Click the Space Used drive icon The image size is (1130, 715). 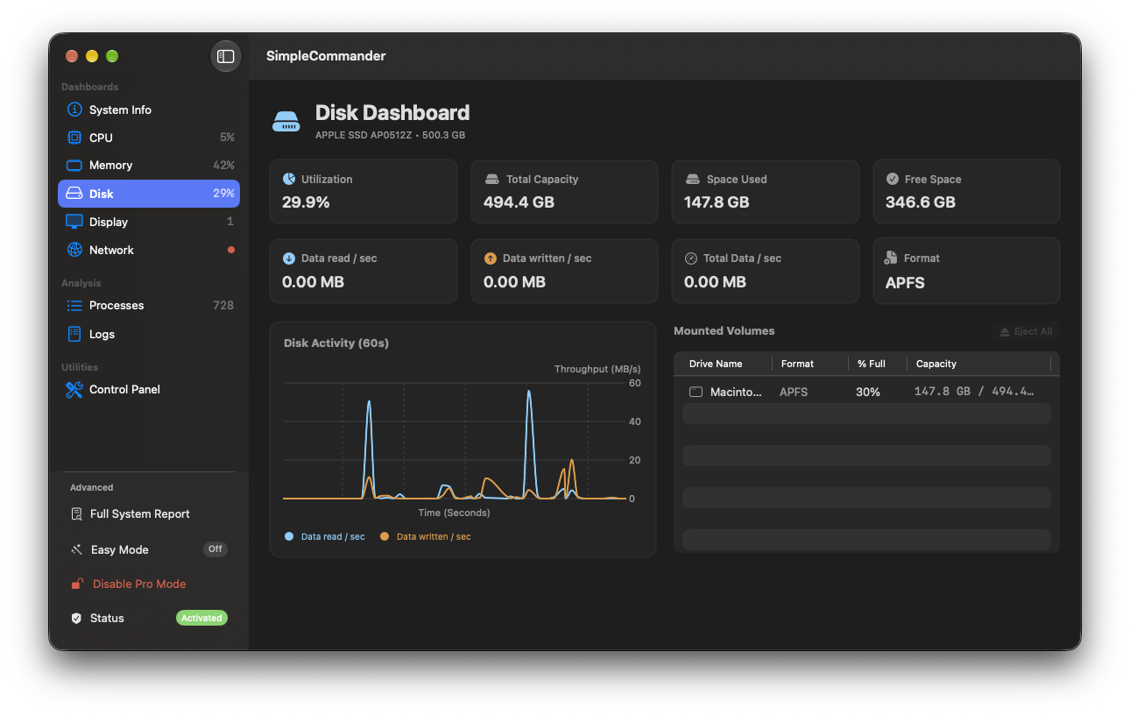[x=692, y=179]
